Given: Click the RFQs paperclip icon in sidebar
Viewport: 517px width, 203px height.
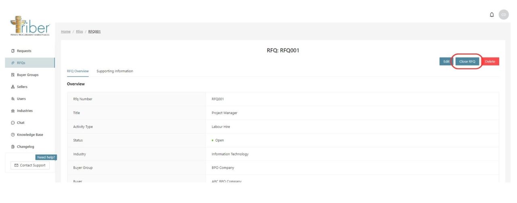Looking at the screenshot, I should click(x=13, y=63).
